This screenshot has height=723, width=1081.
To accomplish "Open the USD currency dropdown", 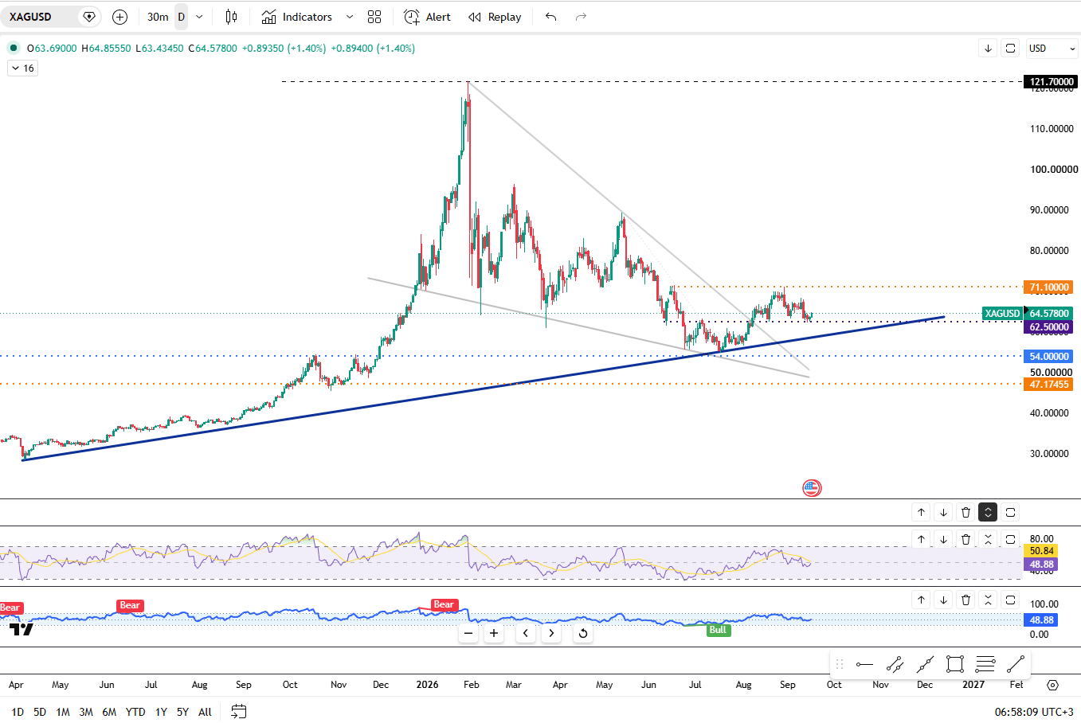I will [1052, 49].
